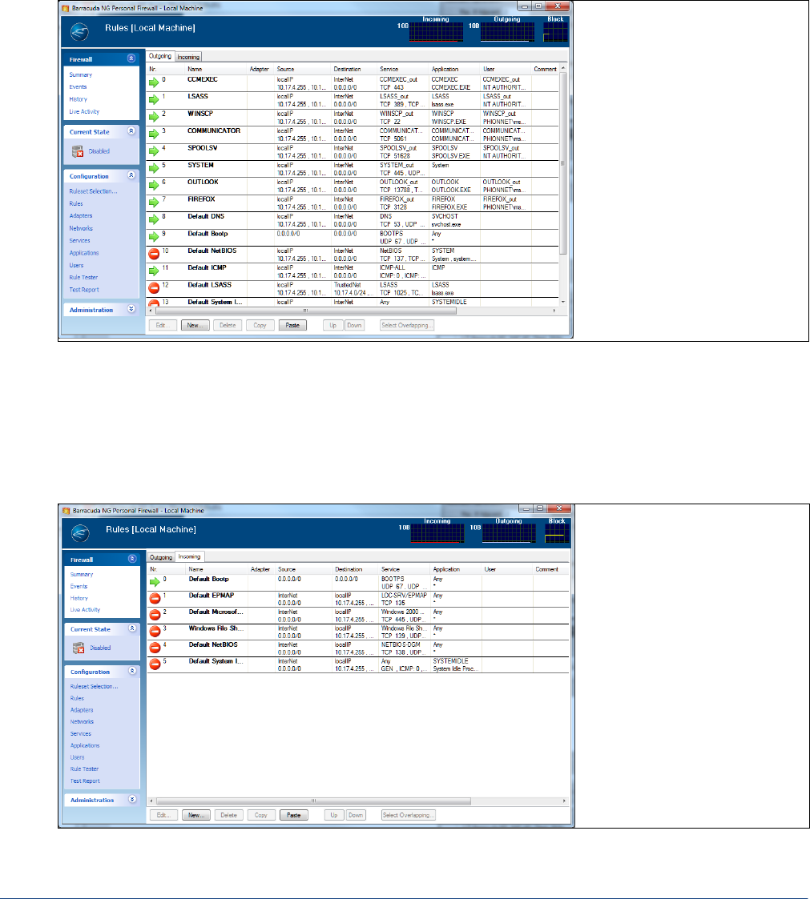Click the red block icon of the Default EPMAP rule
The height and width of the screenshot is (899, 810).
tap(155, 599)
